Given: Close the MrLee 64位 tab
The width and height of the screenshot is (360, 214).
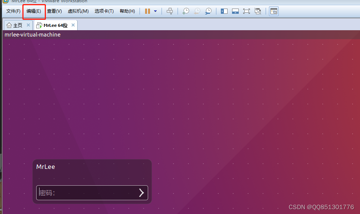Looking at the screenshot, I should [73, 25].
